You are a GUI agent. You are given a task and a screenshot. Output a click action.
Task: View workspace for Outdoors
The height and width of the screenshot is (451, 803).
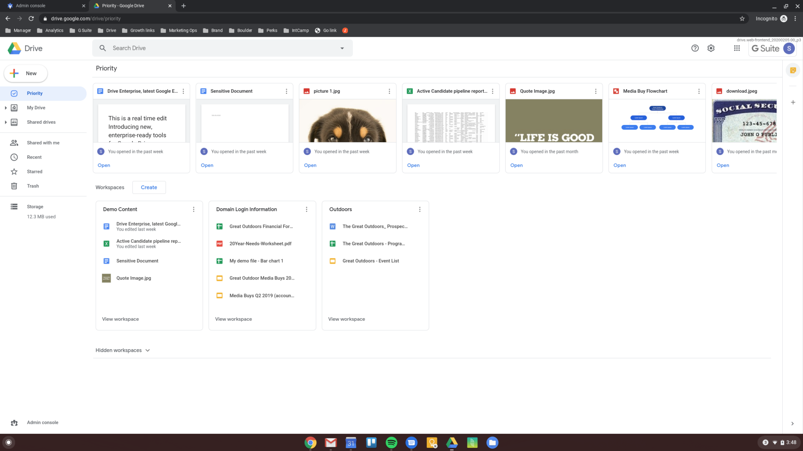(x=347, y=319)
